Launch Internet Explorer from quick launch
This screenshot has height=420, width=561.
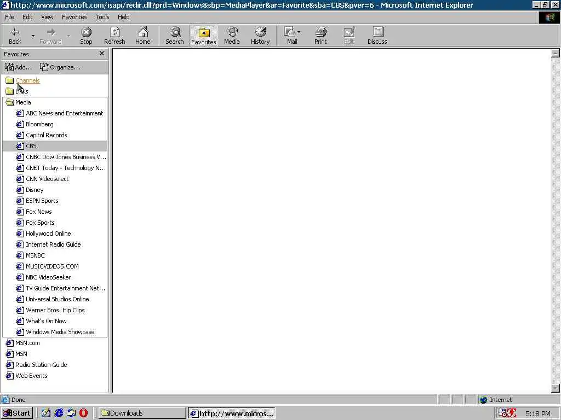coord(59,413)
